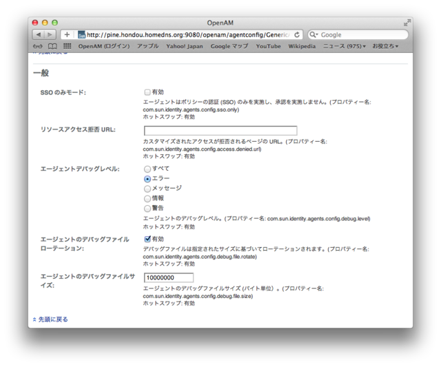Click the fullscreen arrows icon in title bar

407,23
